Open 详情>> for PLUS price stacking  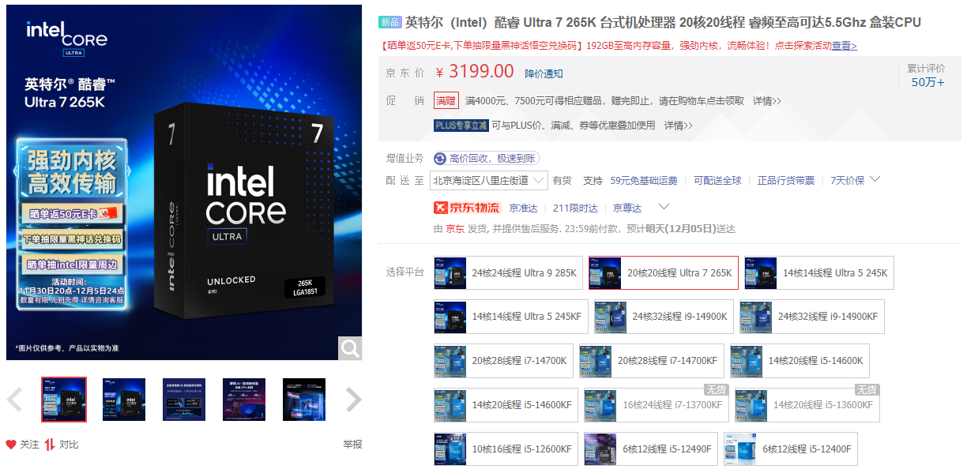point(678,126)
